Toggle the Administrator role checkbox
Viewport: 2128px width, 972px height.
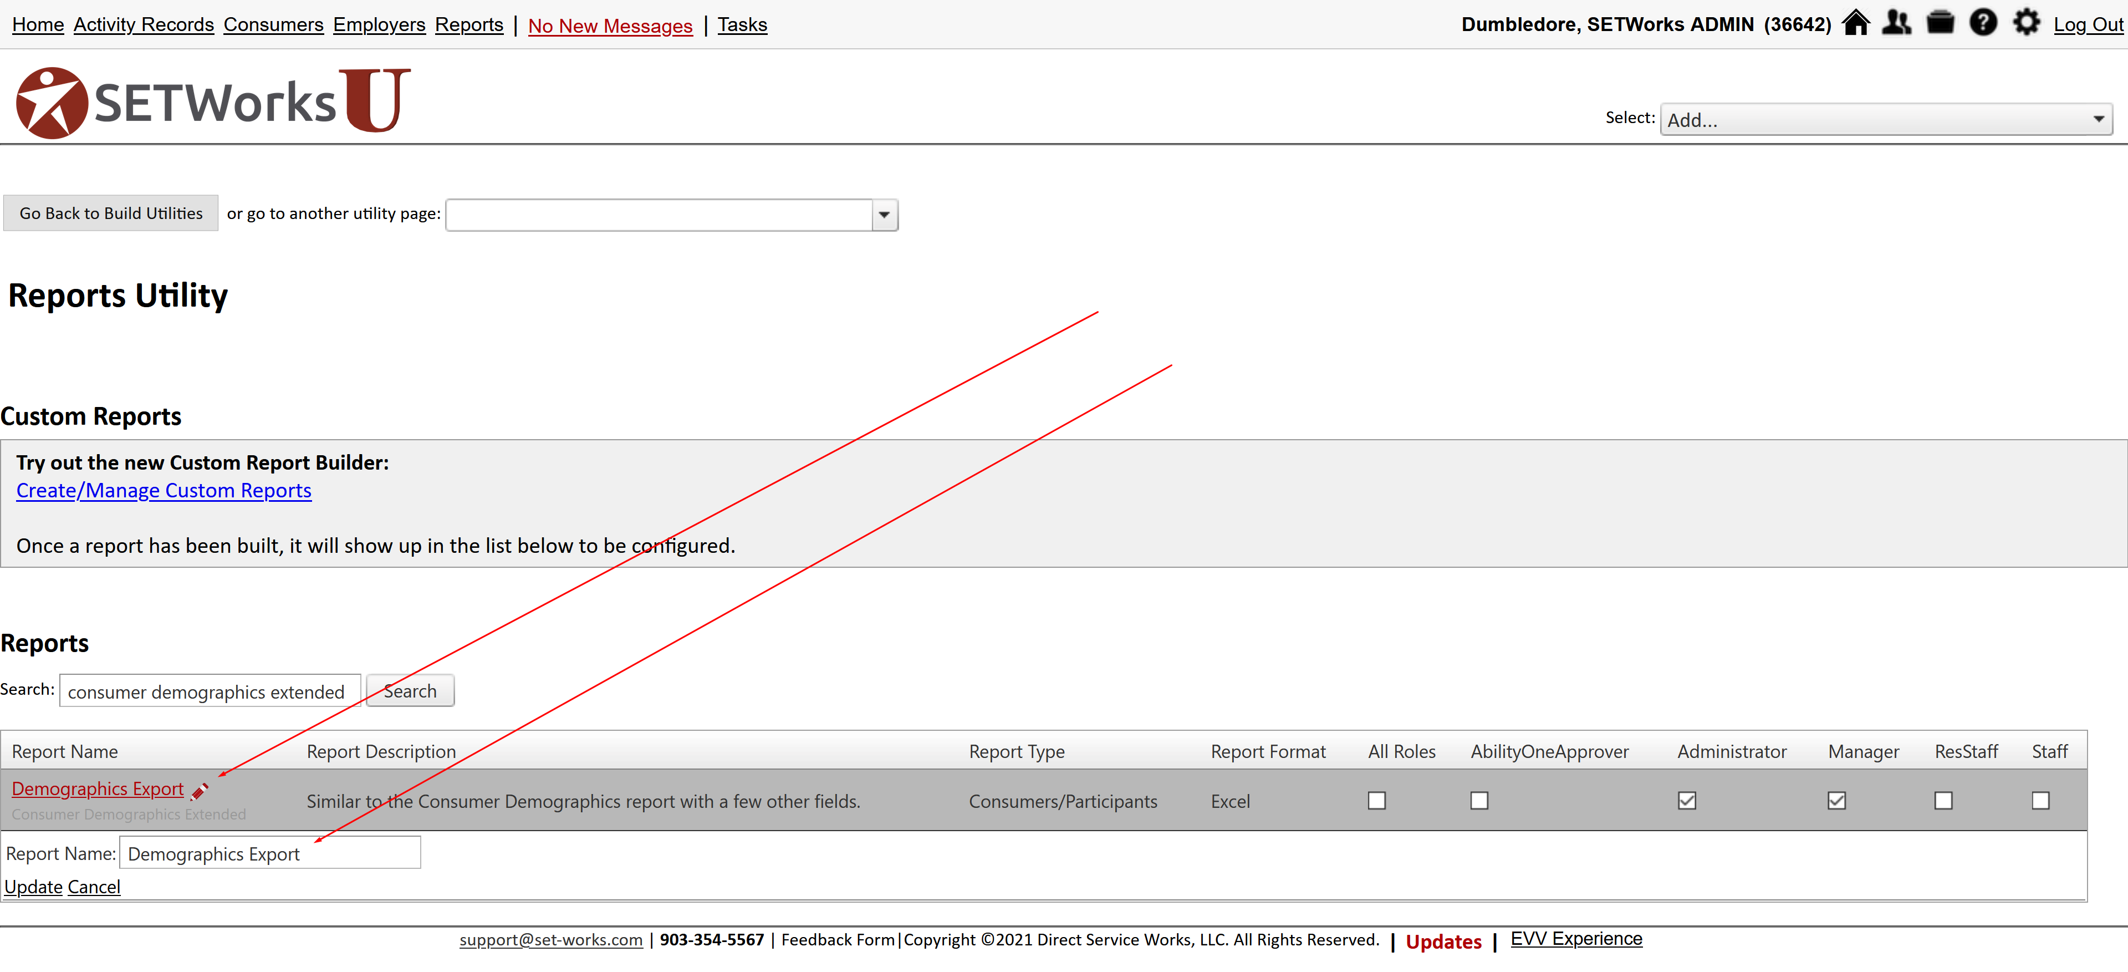click(x=1687, y=800)
